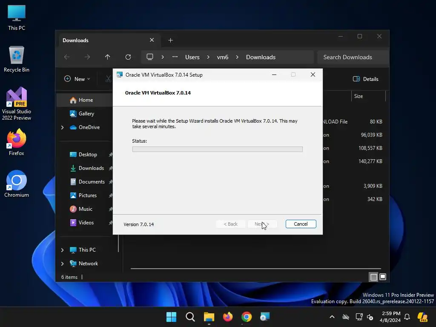Open the clock showing 2:59 PM
The image size is (436, 327).
(390, 317)
